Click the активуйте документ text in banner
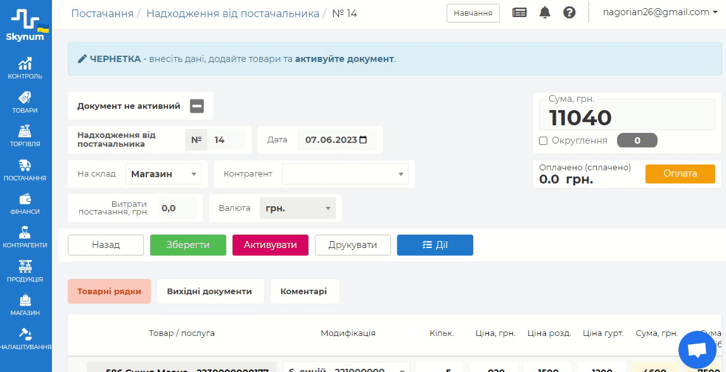The image size is (726, 372). pos(345,59)
